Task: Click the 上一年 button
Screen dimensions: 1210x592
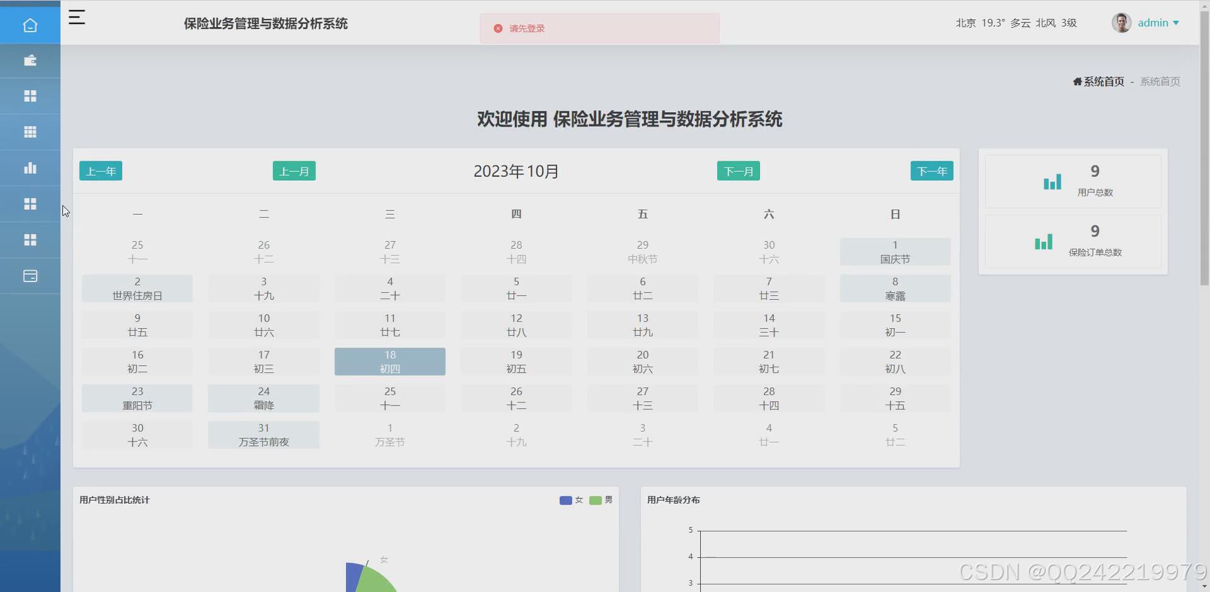Action: (x=100, y=170)
